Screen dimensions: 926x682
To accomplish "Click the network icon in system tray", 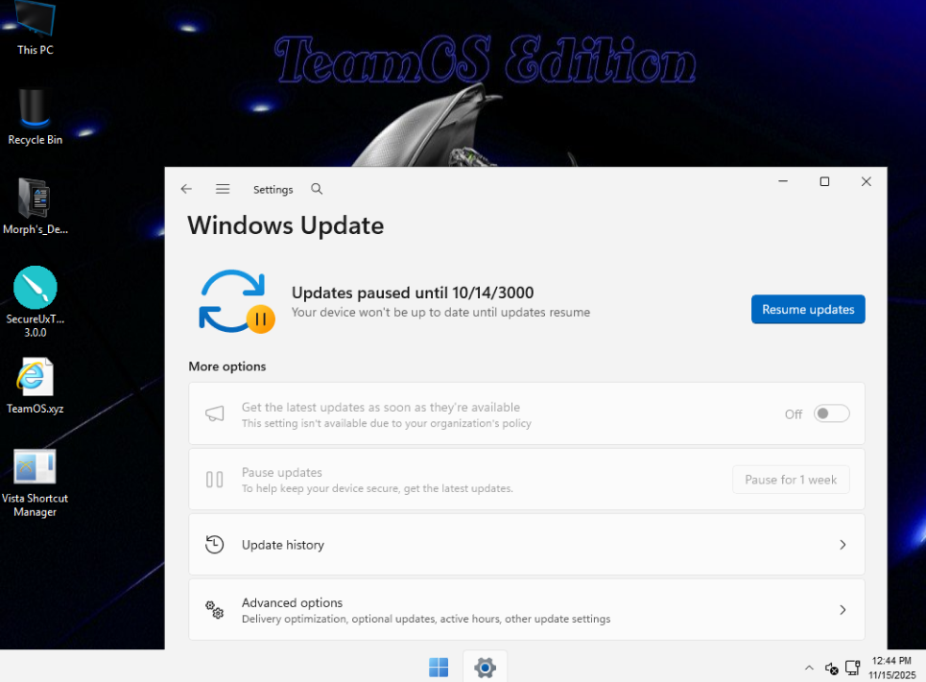I will pos(852,668).
